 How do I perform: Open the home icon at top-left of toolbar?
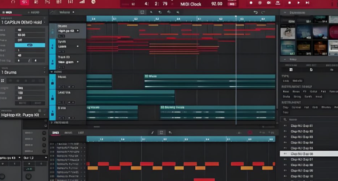click(13, 2)
